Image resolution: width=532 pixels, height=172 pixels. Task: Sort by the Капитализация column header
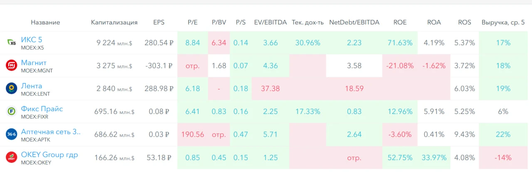(114, 22)
